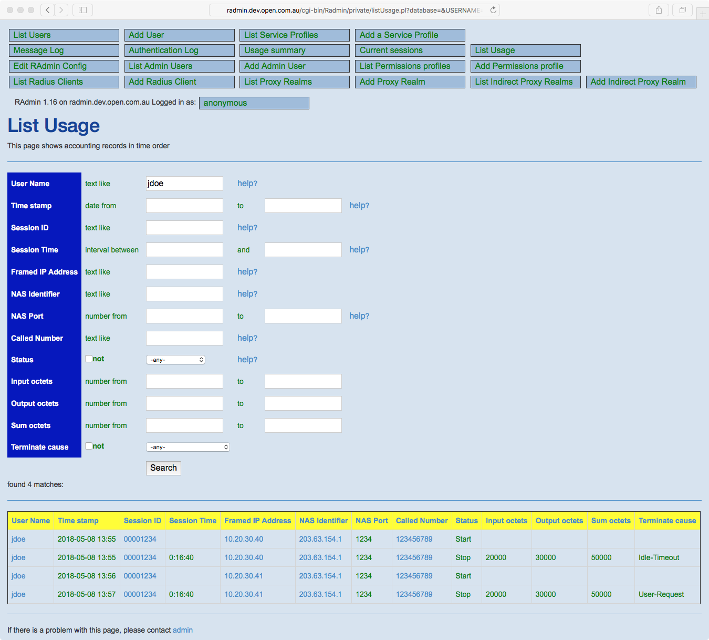
Task: Show Safari sidebar
Action: 82,10
